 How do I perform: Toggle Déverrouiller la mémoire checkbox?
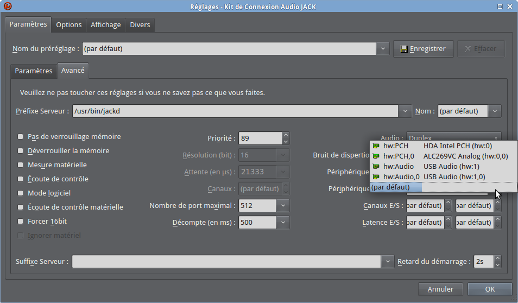(21, 150)
